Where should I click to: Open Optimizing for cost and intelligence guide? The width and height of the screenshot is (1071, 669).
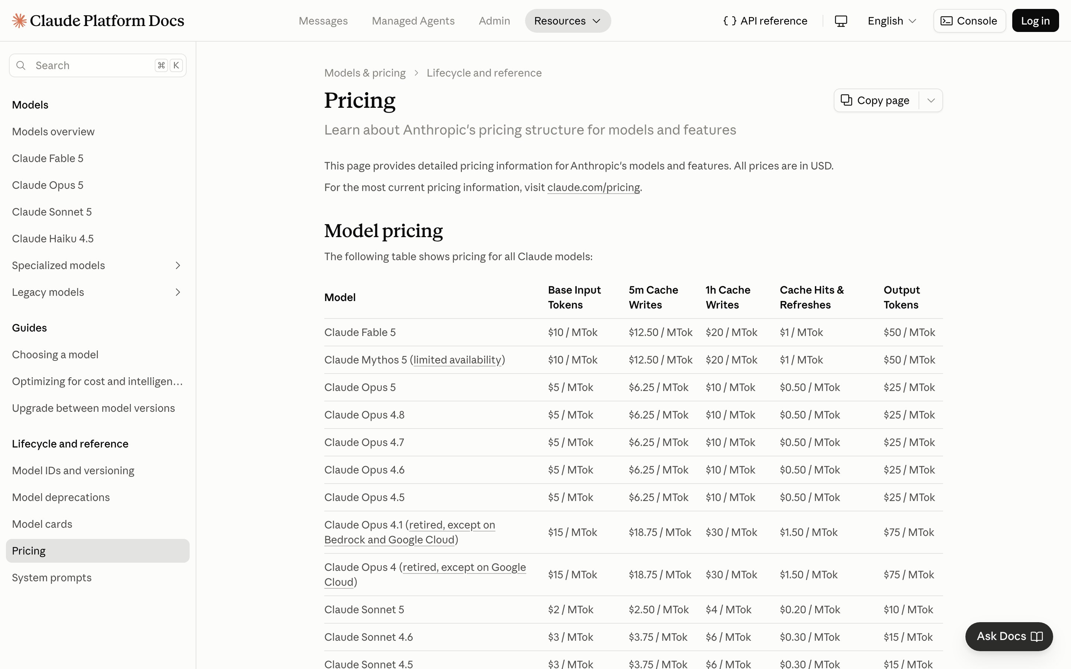click(97, 381)
